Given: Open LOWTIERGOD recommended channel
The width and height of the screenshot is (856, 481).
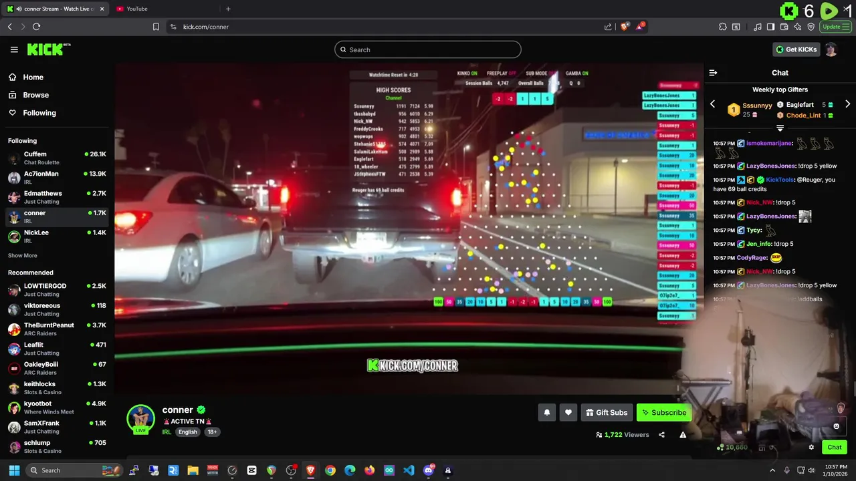Looking at the screenshot, I should tap(57, 290).
